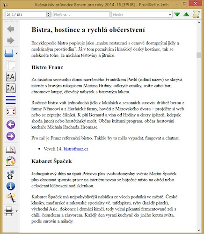Click the heading 'Kabaret Špaček'
This screenshot has width=204, height=234.
[51, 161]
